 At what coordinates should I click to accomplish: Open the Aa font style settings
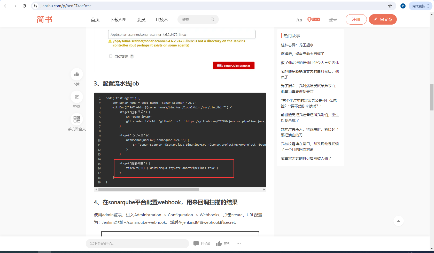click(x=299, y=20)
